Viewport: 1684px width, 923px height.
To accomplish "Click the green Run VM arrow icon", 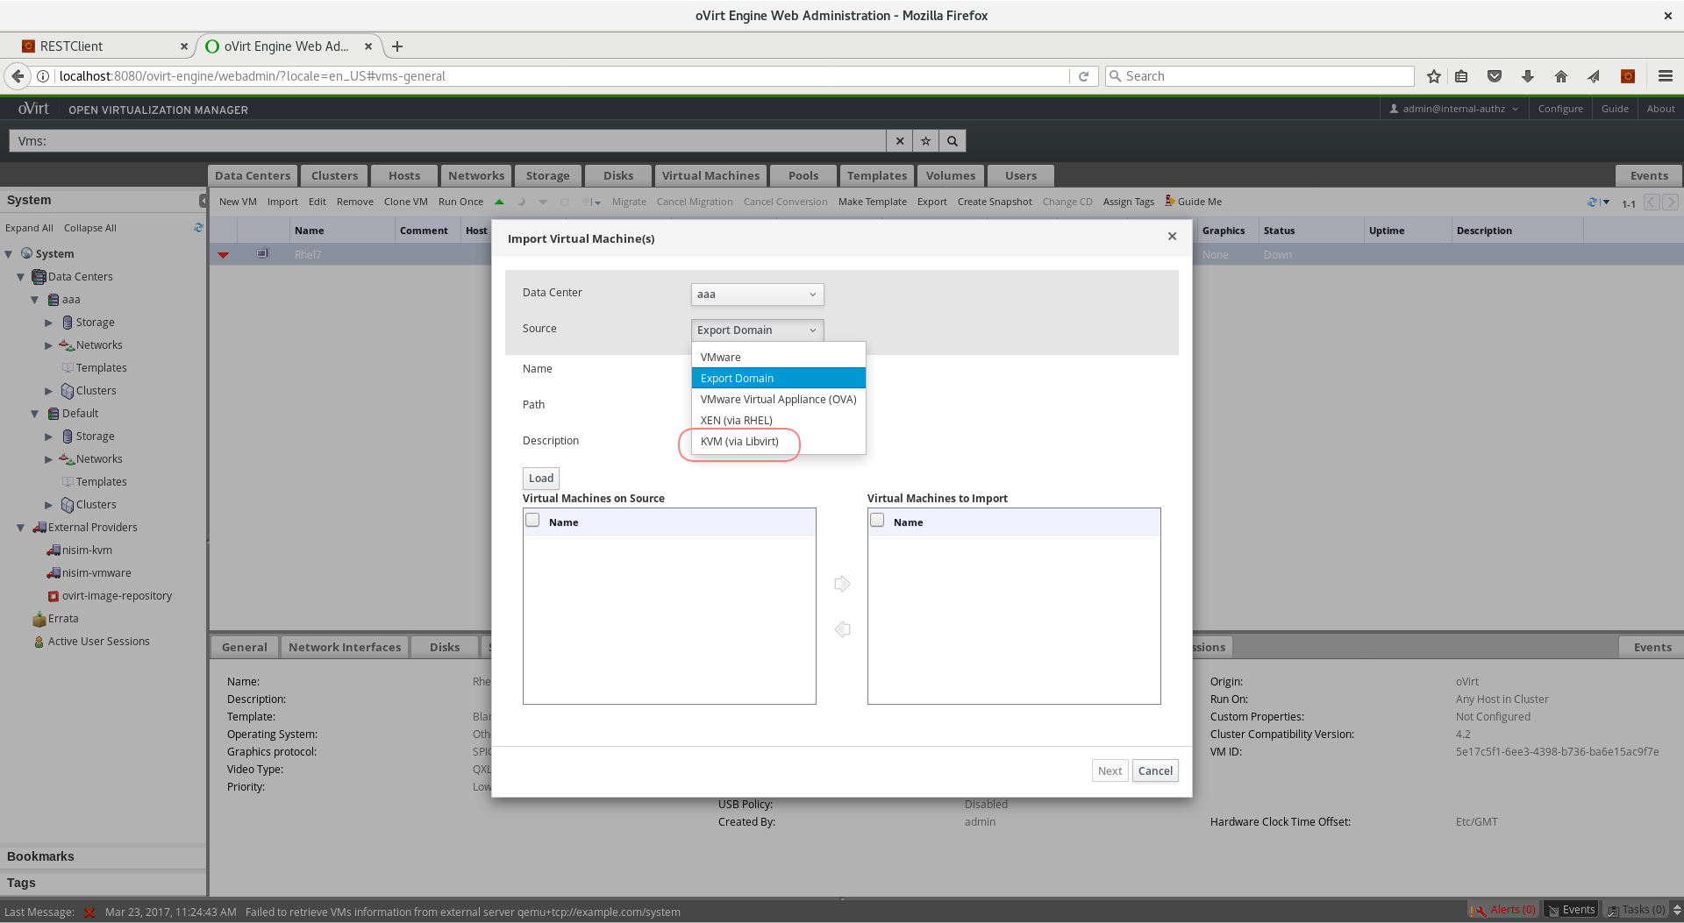I will pyautogui.click(x=499, y=202).
